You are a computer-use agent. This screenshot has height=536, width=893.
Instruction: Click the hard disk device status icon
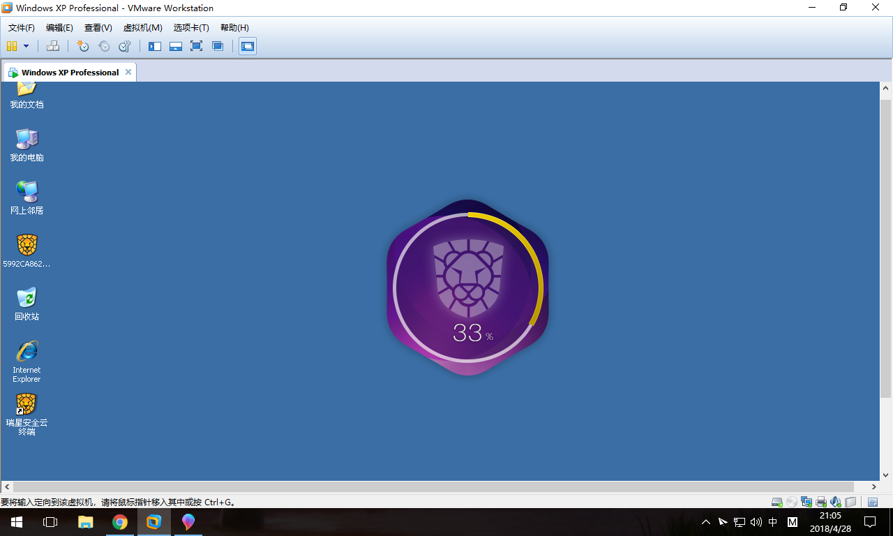(776, 501)
